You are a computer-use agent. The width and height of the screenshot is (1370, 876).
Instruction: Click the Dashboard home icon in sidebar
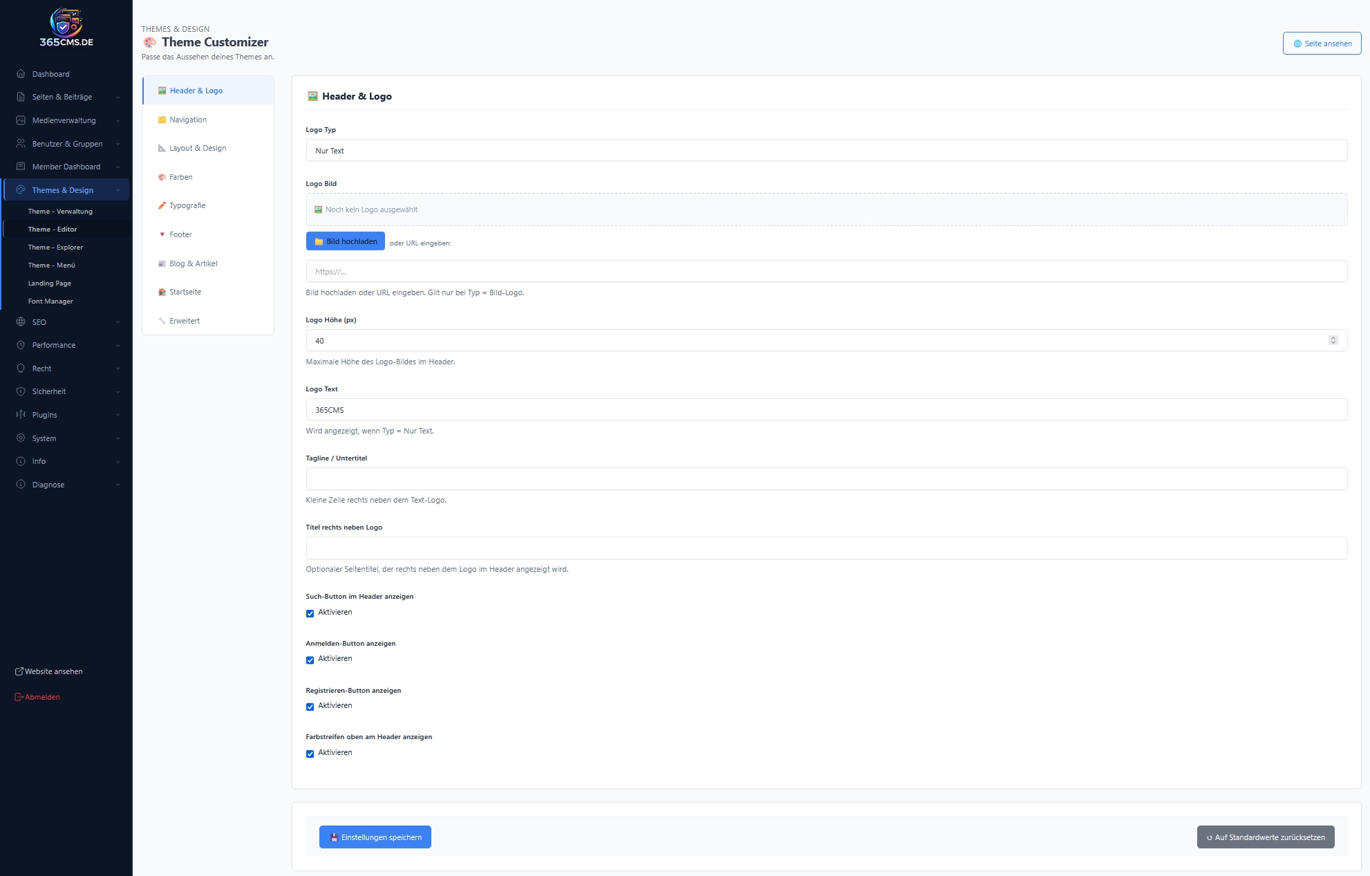[x=21, y=74]
